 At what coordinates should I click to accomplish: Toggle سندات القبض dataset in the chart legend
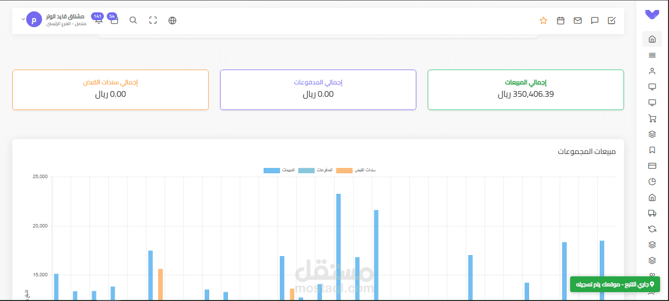pos(356,170)
